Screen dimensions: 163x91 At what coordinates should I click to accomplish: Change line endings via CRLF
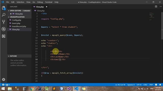[x=145, y=85]
